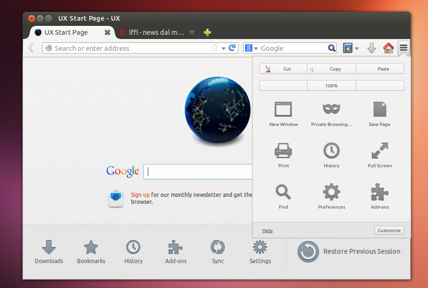Close the lffl news tab
Viewport: 428px width, 288px height.
pos(192,32)
